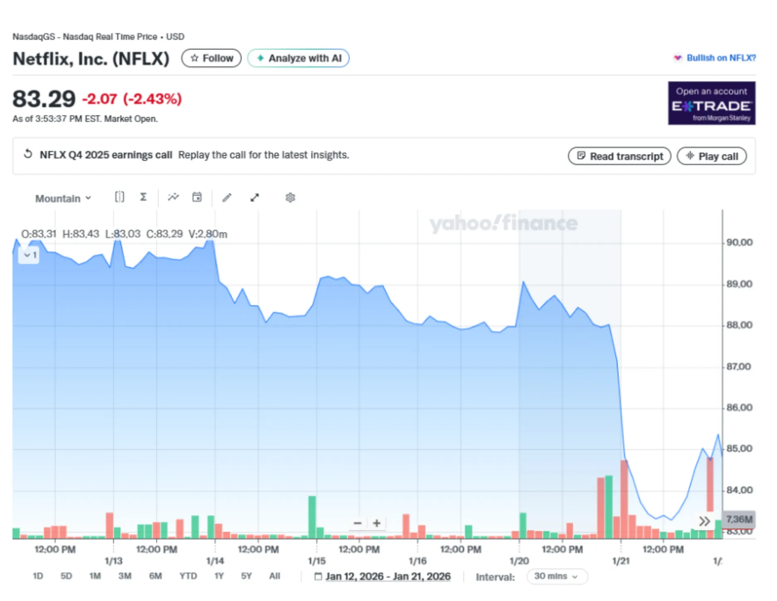Click the Read transcript button
The width and height of the screenshot is (777, 601).
tap(619, 156)
